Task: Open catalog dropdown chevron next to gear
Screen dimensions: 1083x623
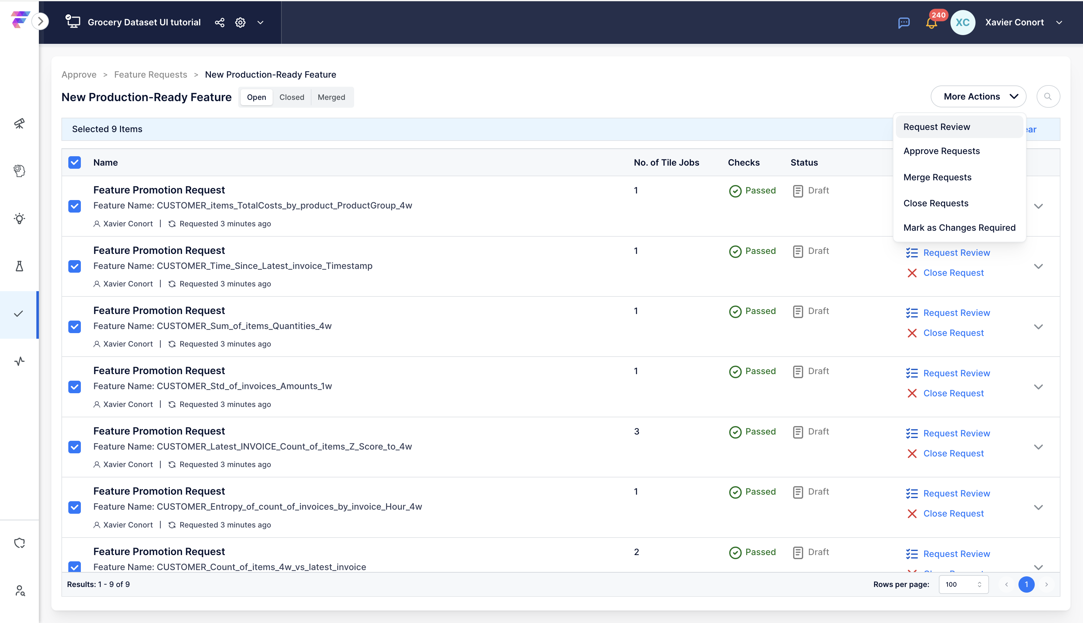Action: 260,22
